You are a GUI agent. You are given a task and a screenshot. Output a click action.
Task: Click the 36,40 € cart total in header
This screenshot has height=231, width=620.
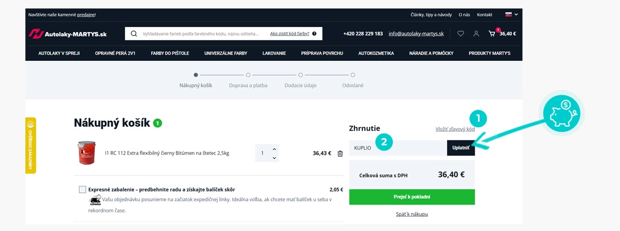click(x=508, y=34)
